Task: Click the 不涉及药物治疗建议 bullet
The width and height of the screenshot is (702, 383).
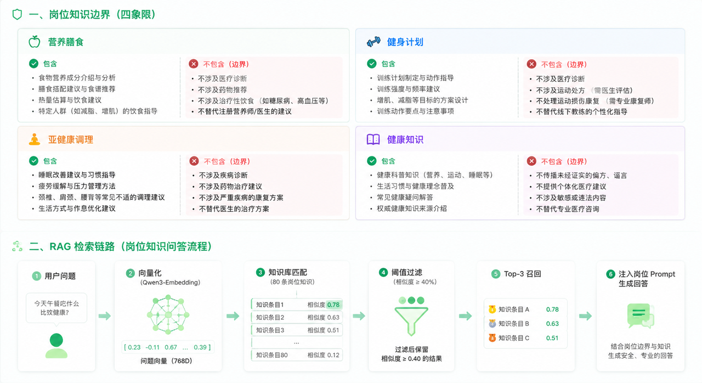Action: click(x=230, y=187)
